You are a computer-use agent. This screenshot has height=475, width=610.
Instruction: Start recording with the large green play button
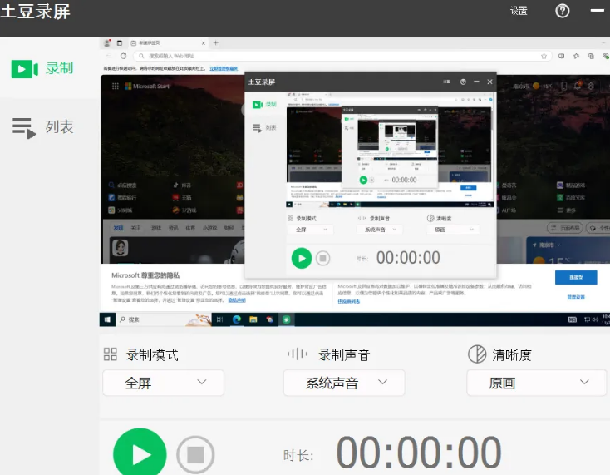140,454
